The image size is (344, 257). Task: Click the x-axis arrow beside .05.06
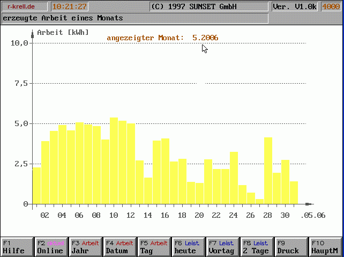[308, 204]
